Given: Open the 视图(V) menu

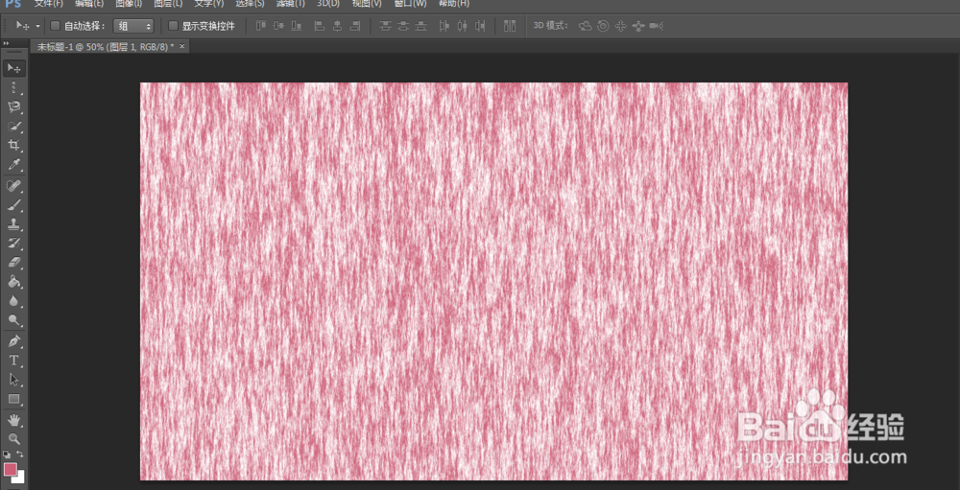Looking at the screenshot, I should pyautogui.click(x=367, y=4).
